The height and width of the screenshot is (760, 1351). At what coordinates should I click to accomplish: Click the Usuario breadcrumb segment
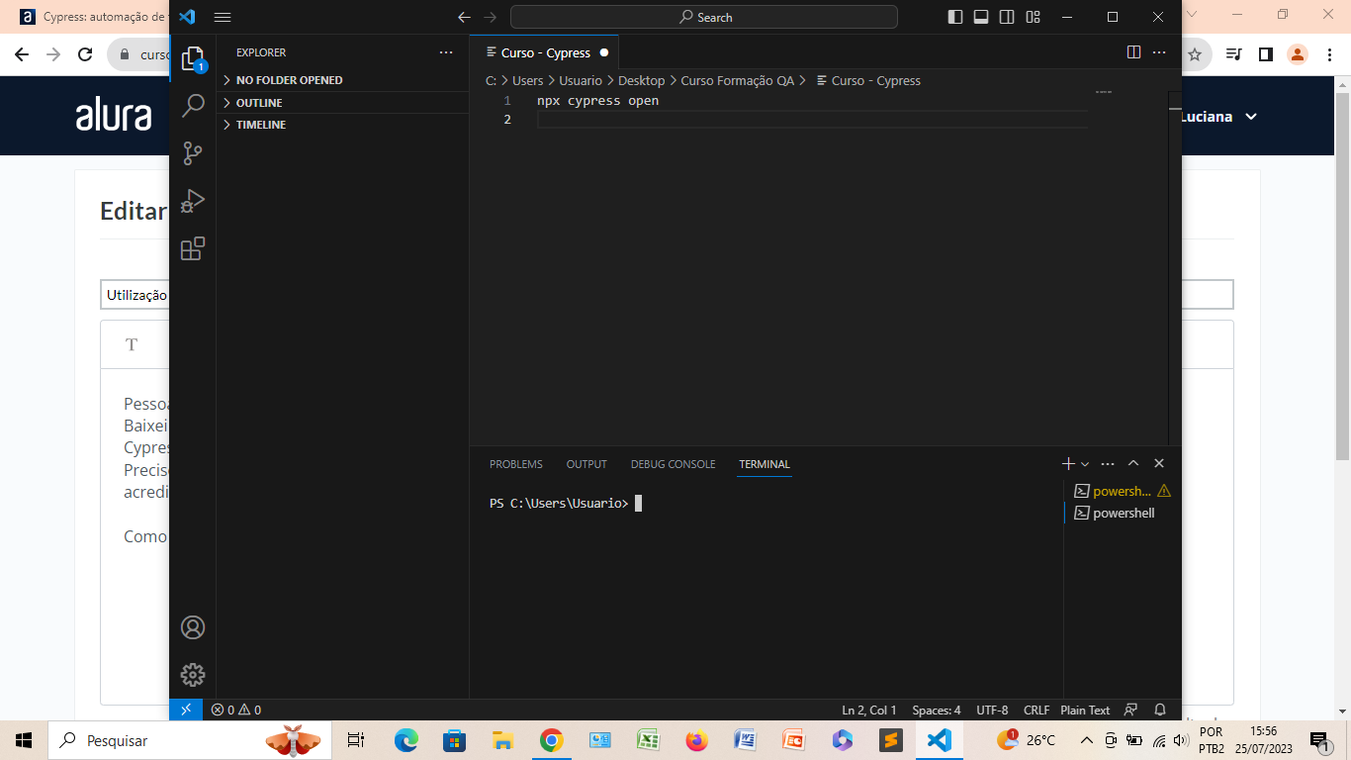(581, 81)
